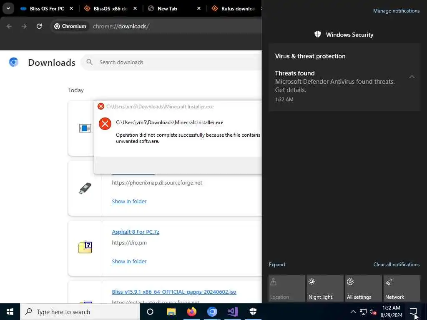427x320 pixels.
Task: Switch to the BlissOS-x86 download tab
Action: click(110, 9)
